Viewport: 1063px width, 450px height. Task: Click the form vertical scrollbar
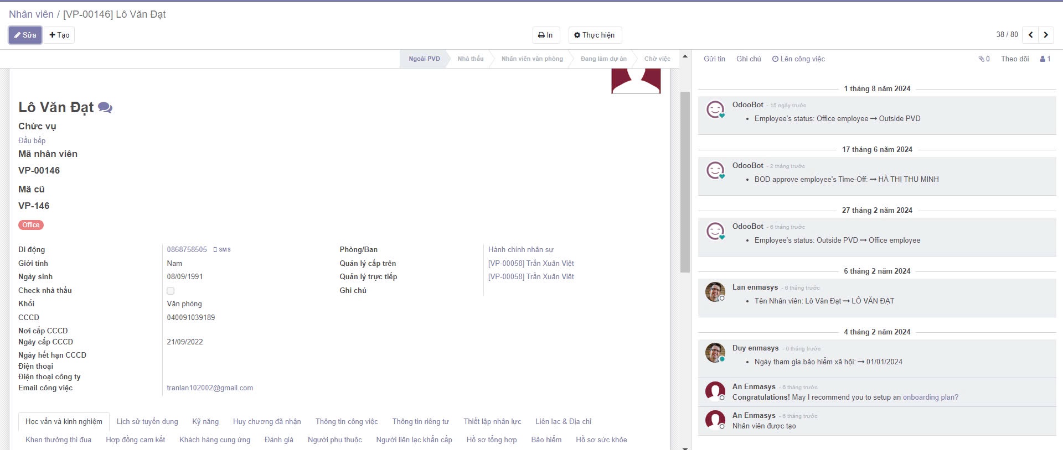(685, 182)
